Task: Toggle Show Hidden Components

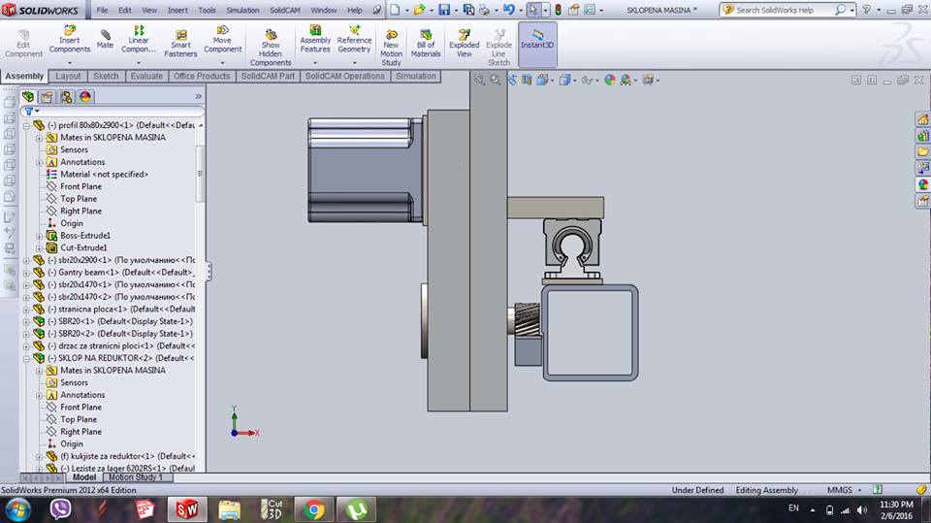Action: (x=271, y=43)
